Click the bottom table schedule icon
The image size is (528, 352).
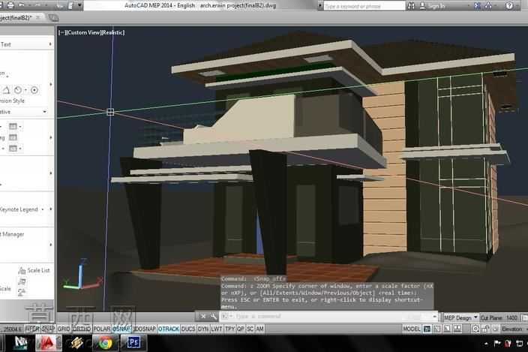13,148
